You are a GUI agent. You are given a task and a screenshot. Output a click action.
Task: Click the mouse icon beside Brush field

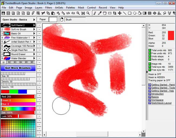coord(61,20)
